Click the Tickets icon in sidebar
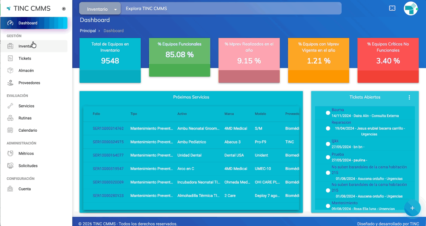The image size is (426, 226). point(10,58)
